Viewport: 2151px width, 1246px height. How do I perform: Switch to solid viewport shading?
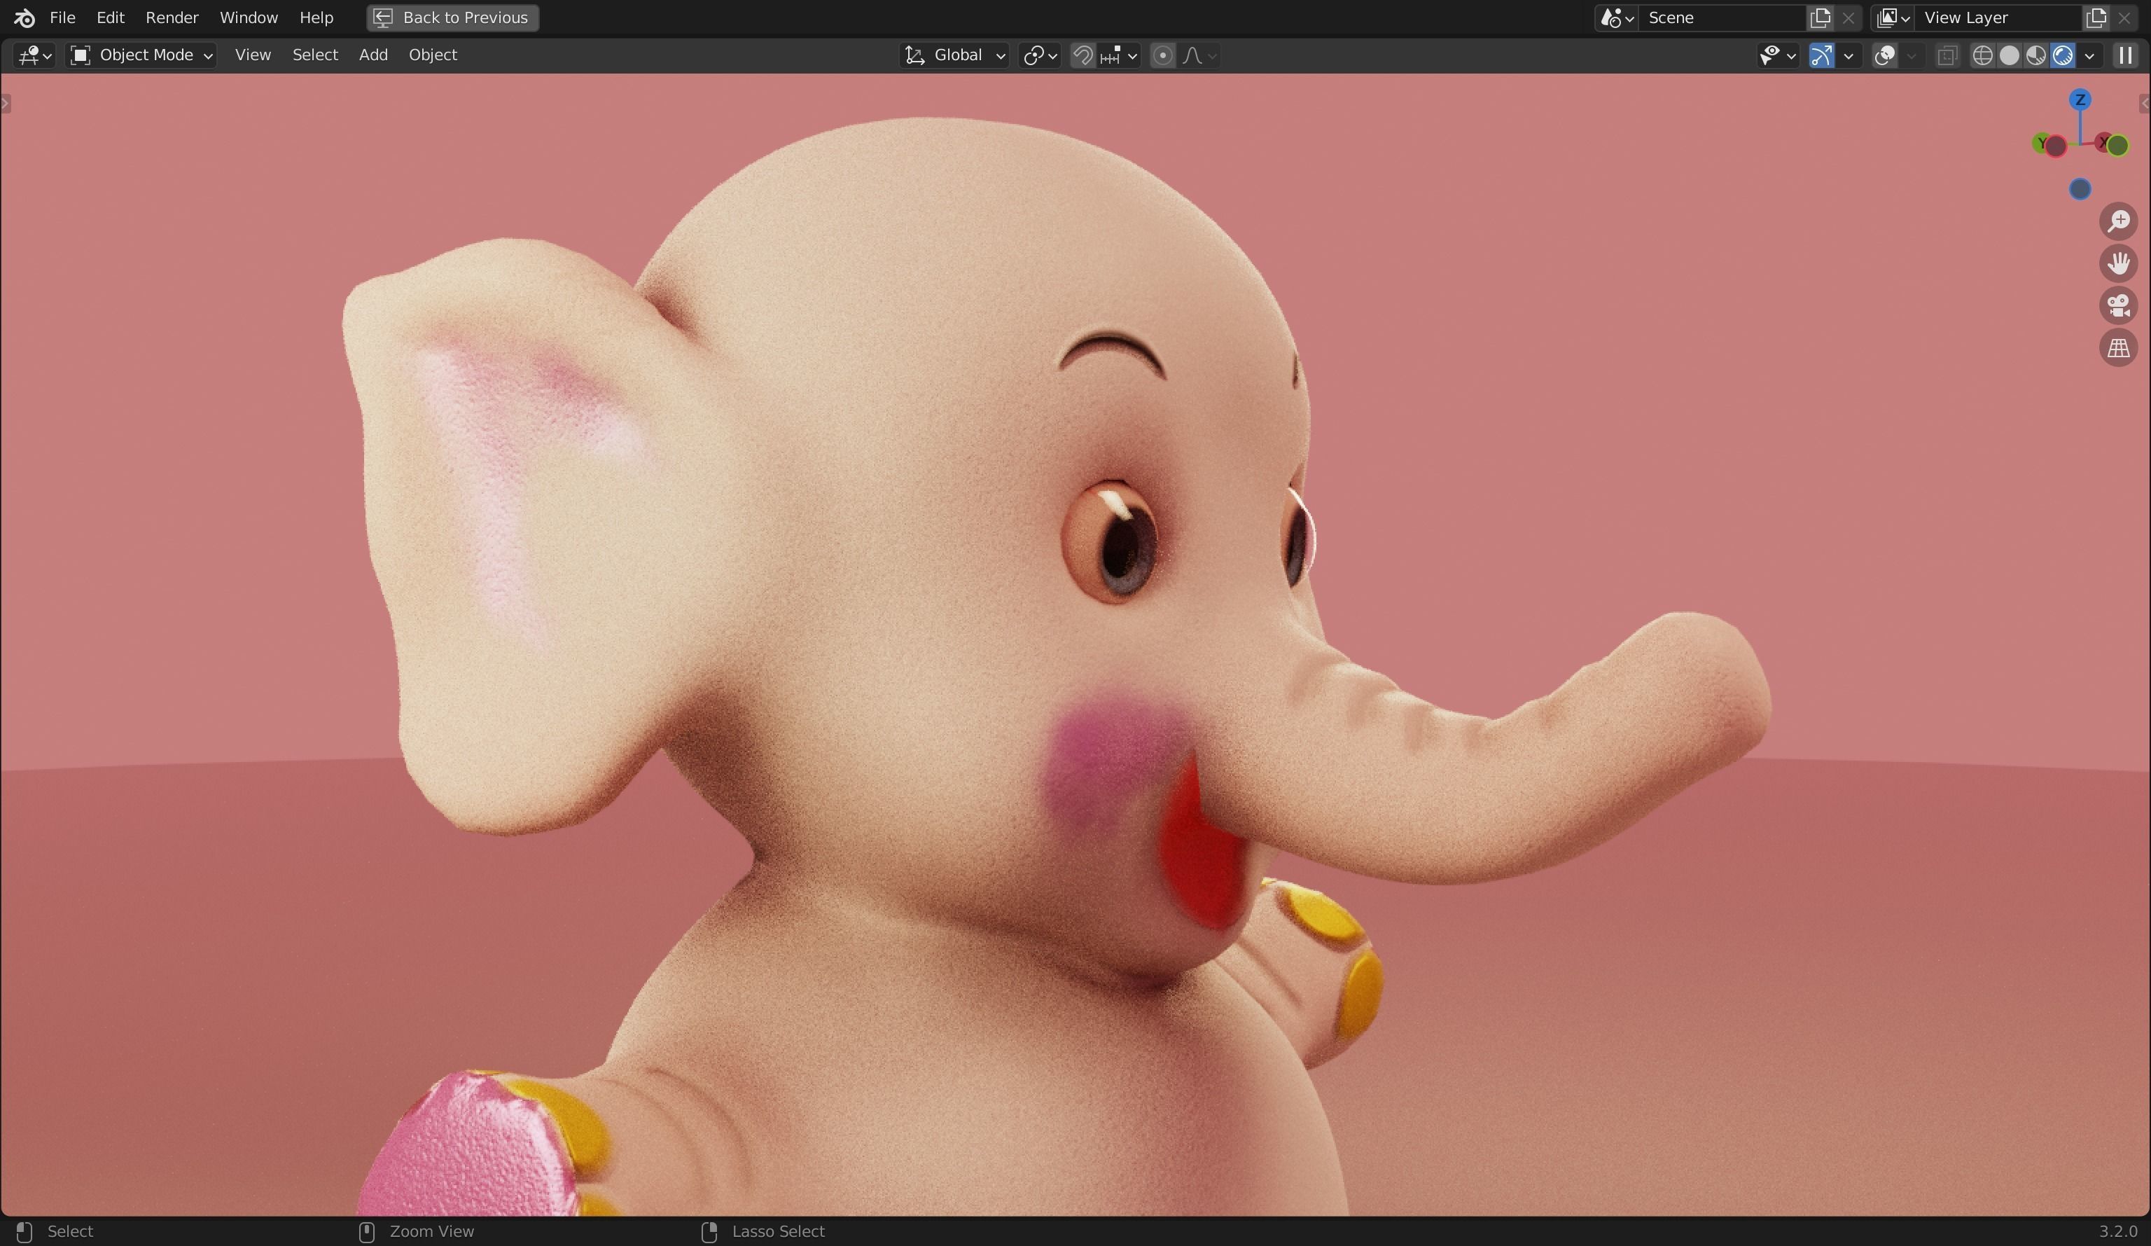(x=2010, y=55)
